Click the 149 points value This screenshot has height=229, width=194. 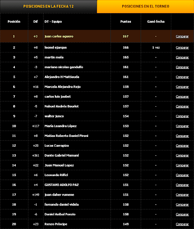point(126,224)
